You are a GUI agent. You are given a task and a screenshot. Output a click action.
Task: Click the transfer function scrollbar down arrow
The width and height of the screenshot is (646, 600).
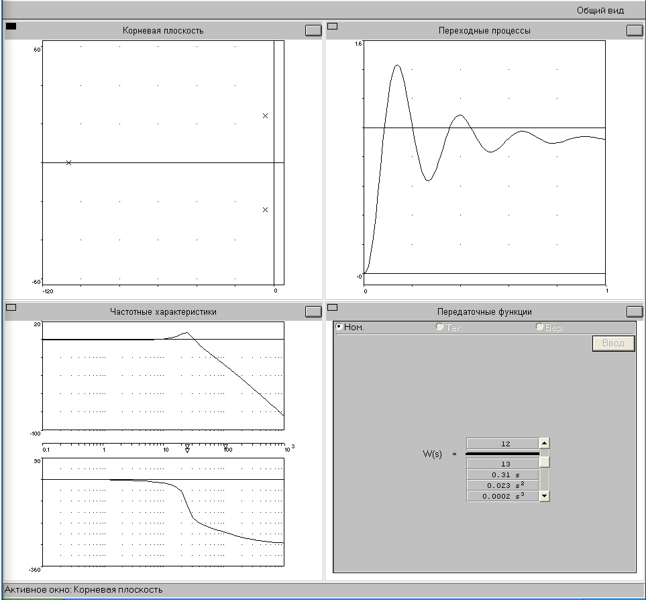[544, 496]
